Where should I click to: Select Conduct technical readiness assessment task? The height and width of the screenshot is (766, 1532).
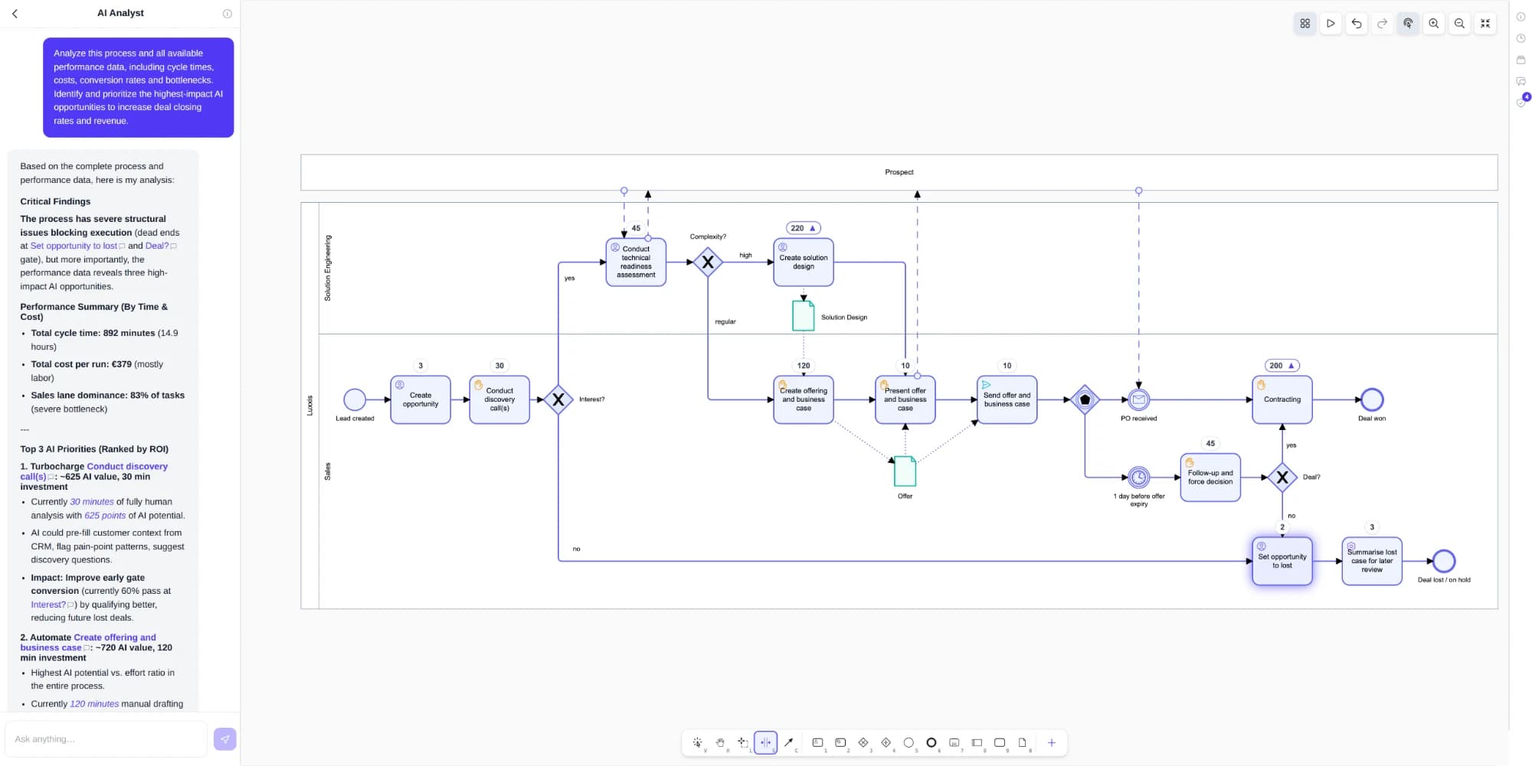636,262
